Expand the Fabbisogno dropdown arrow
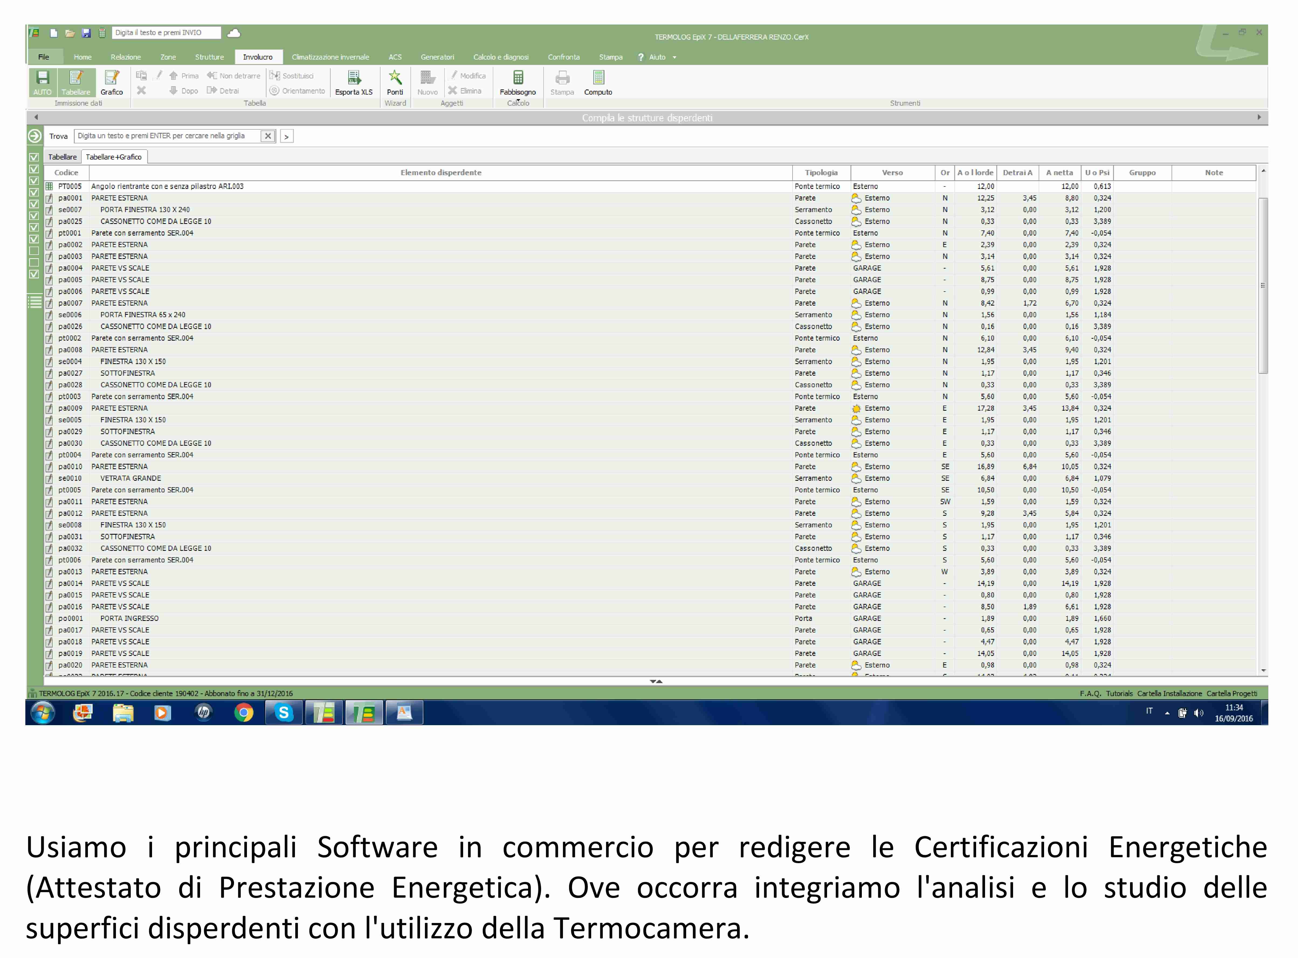The width and height of the screenshot is (1298, 958). [518, 100]
